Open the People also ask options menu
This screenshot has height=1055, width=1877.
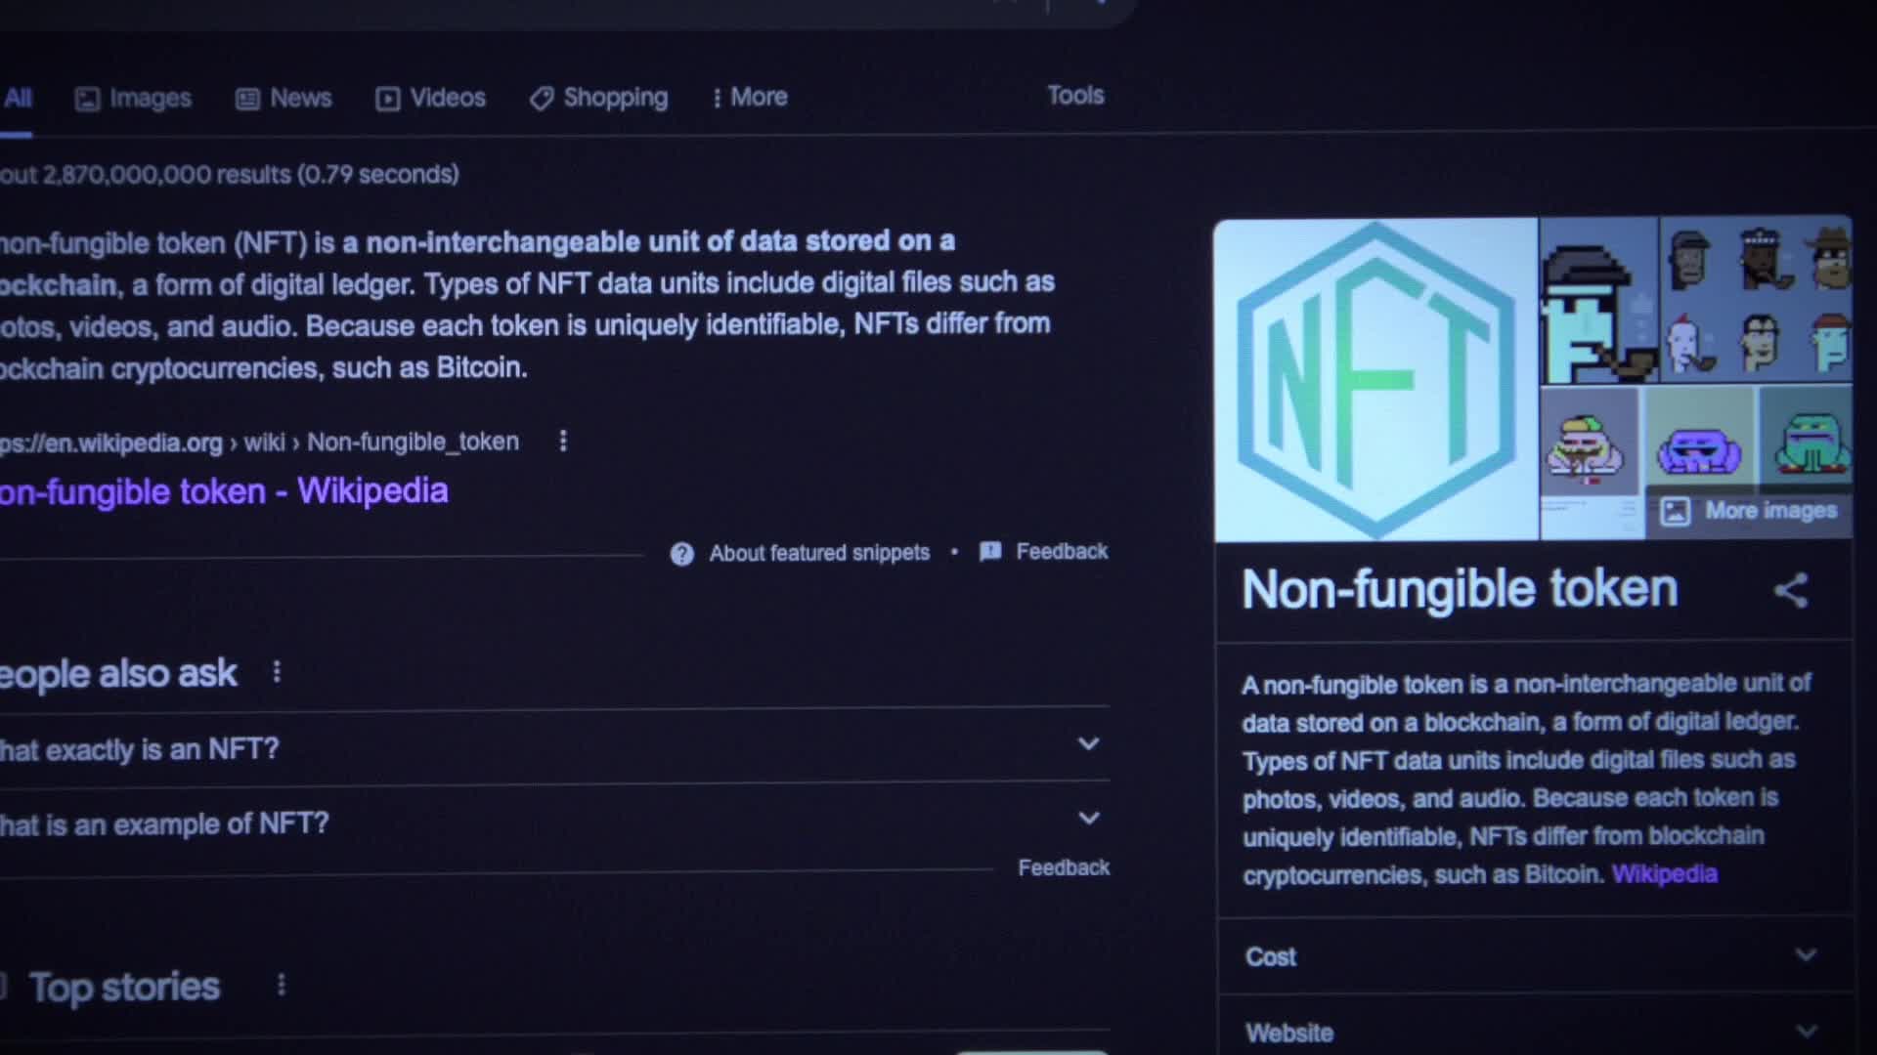click(x=277, y=672)
